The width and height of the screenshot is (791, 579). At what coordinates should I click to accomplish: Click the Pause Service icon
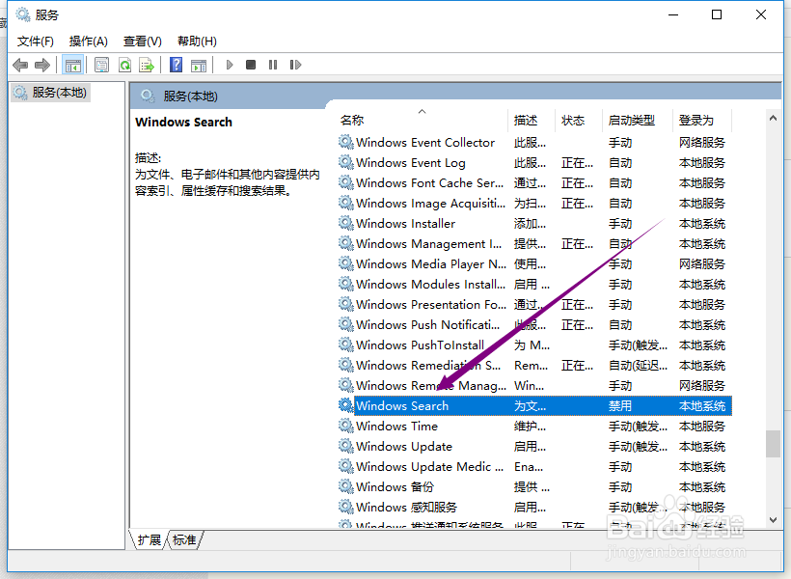click(x=273, y=65)
